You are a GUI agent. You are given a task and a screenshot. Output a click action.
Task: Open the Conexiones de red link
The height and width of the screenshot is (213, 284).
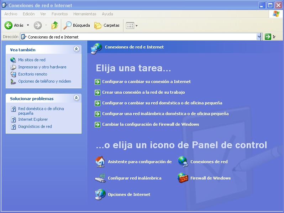coord(209,162)
